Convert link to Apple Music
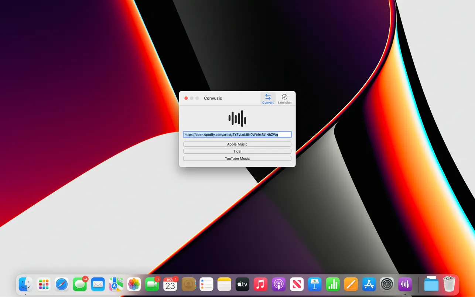475x297 pixels. point(237,144)
